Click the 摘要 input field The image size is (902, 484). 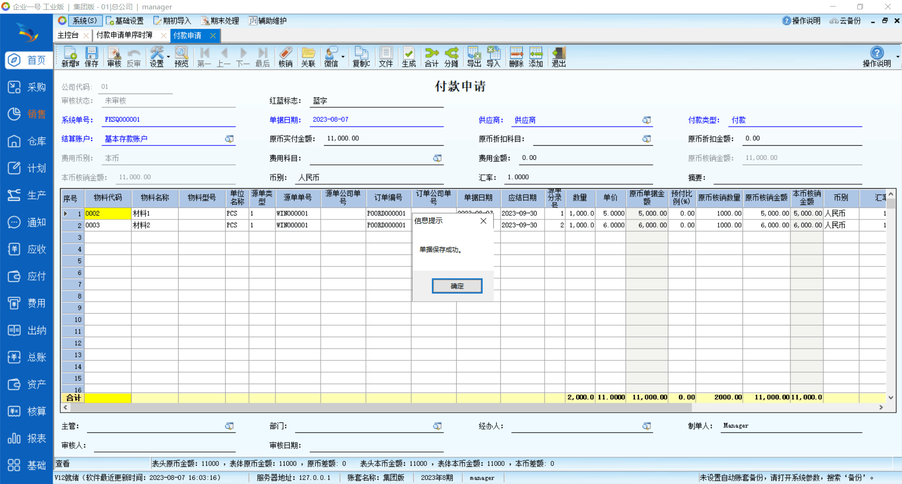pyautogui.click(x=787, y=178)
